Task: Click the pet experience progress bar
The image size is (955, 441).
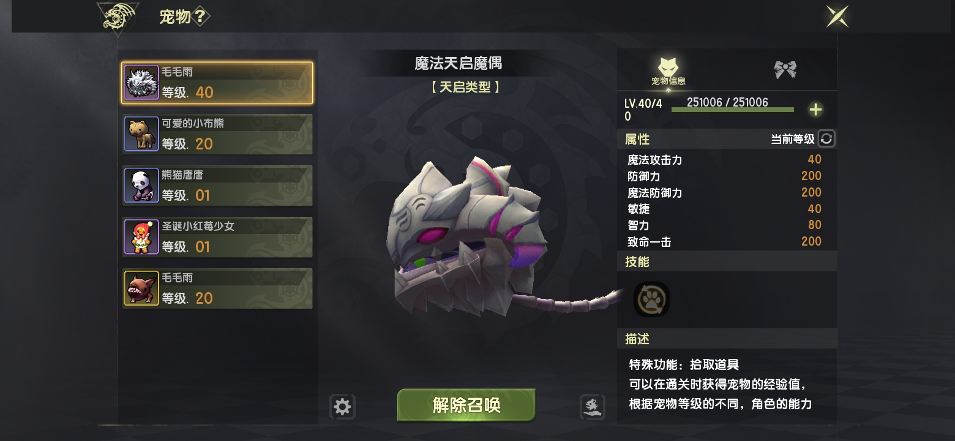Action: (x=732, y=110)
